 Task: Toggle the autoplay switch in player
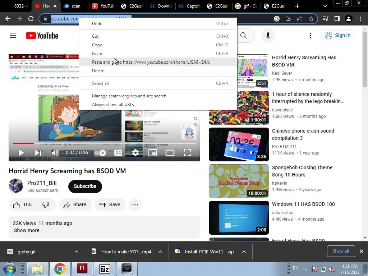pyautogui.click(x=100, y=153)
